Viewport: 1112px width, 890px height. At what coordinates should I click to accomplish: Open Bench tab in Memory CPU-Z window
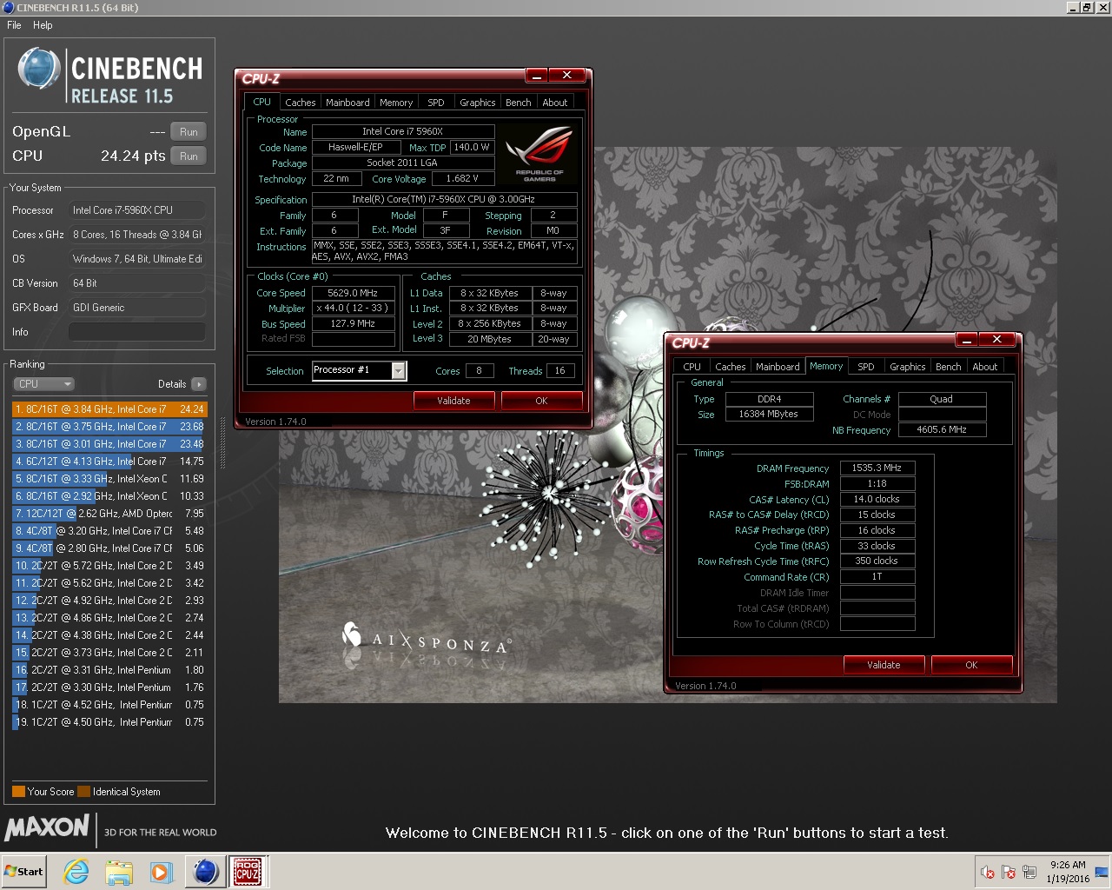[948, 367]
